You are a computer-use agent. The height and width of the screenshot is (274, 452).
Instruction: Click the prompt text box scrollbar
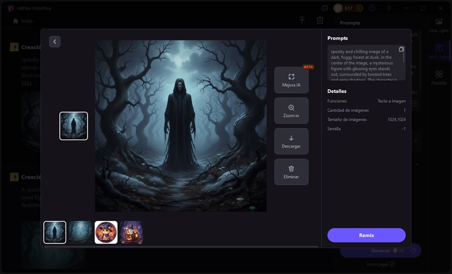pyautogui.click(x=404, y=56)
